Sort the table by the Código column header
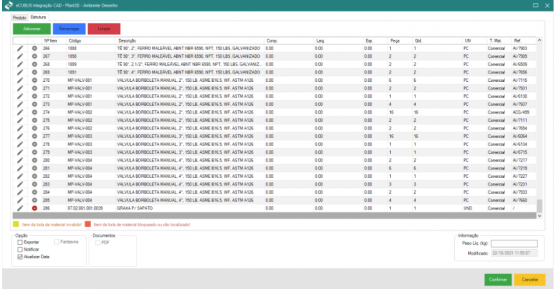 coord(75,41)
